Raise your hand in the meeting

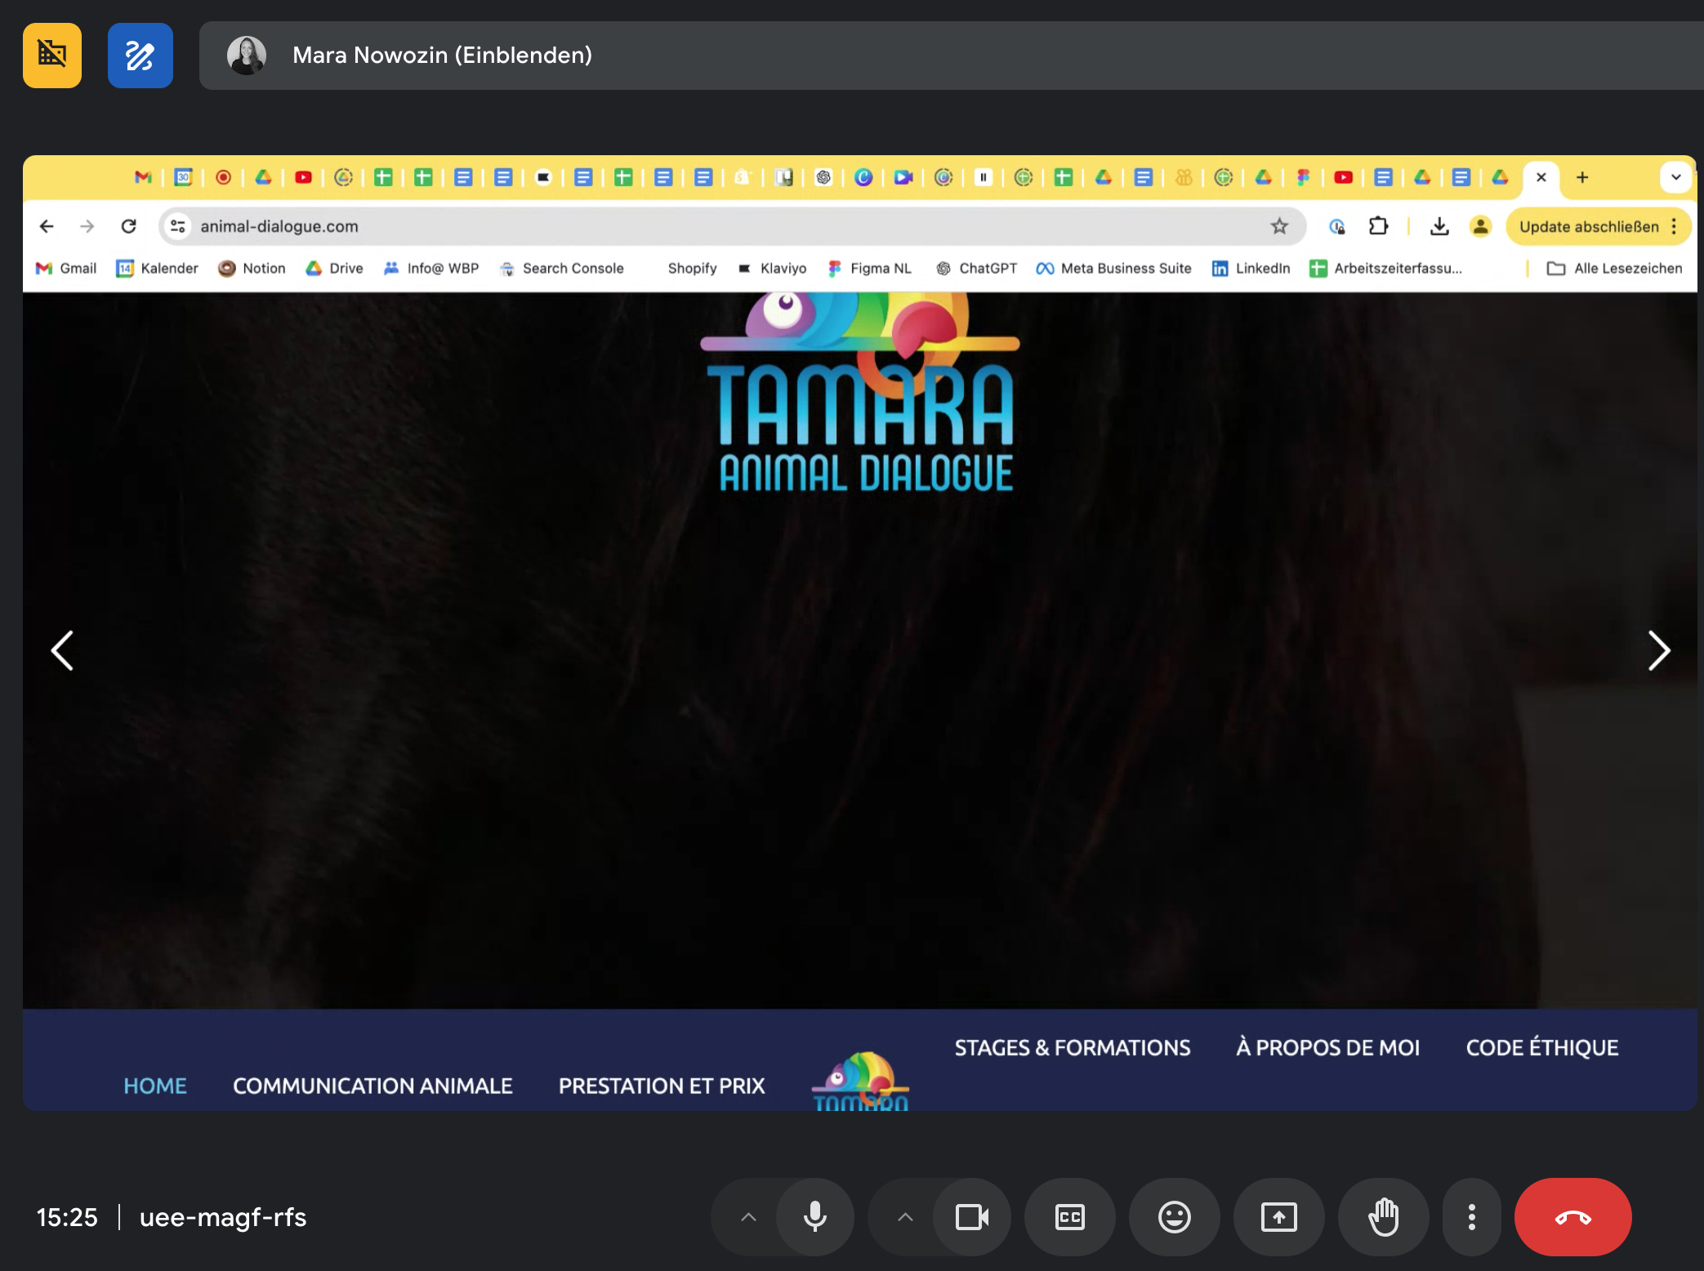click(1384, 1217)
